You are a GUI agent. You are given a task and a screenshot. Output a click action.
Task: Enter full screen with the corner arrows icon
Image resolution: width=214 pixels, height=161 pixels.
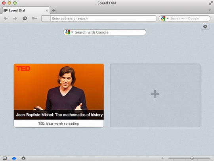coord(211,3)
